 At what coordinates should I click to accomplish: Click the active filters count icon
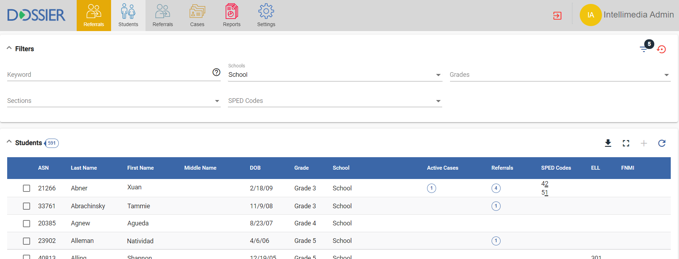point(645,48)
